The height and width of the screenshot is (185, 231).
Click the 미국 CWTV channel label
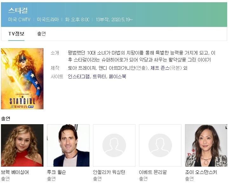tap(19, 19)
